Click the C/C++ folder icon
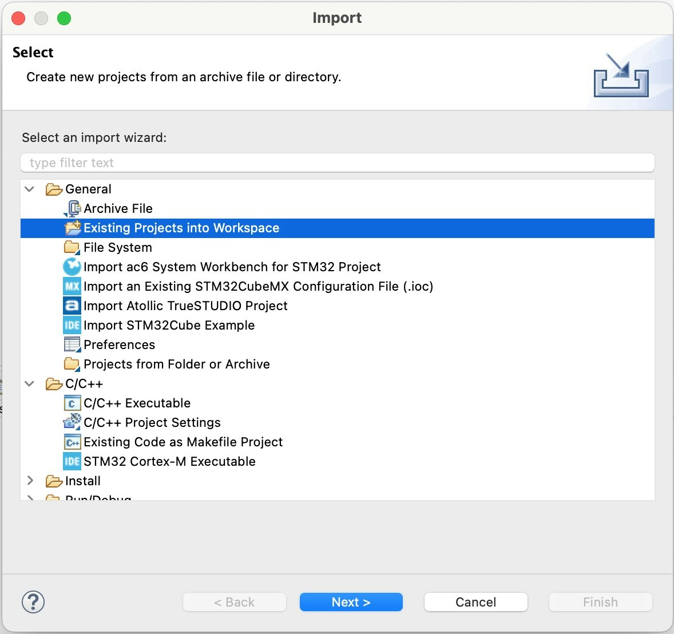Screen dimensions: 674x634 click(x=54, y=384)
